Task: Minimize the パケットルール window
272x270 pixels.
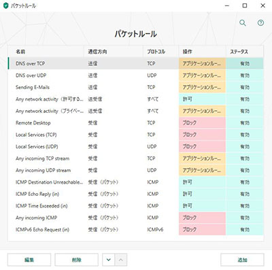Action: [x=227, y=5]
